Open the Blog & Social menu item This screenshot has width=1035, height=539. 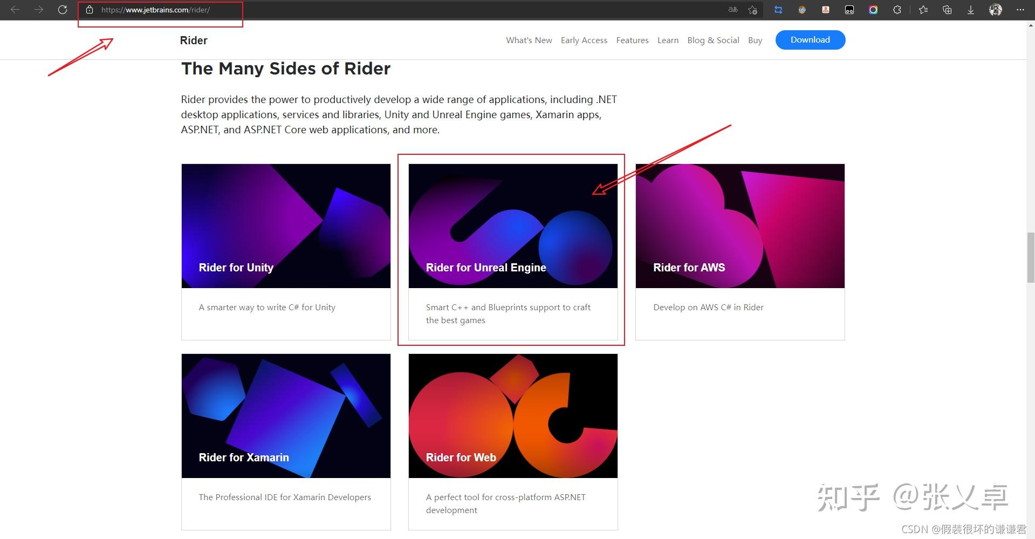pos(713,40)
